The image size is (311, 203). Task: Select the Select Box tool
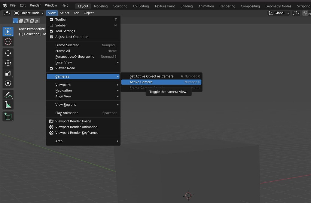point(8,32)
